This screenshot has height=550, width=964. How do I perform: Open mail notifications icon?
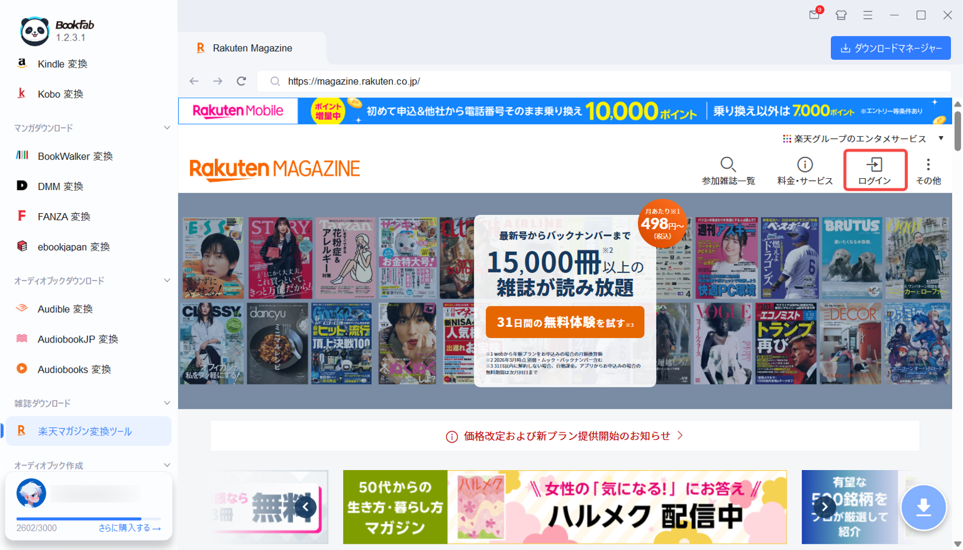[815, 14]
